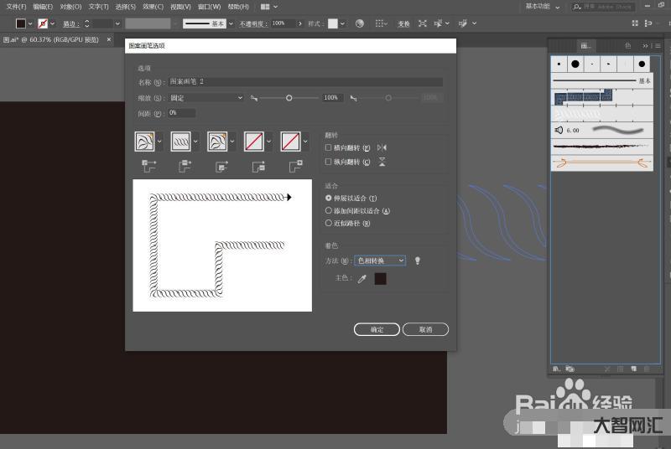671x449 pixels.
Task: Open the brushes panel menu icon
Action: (658, 45)
